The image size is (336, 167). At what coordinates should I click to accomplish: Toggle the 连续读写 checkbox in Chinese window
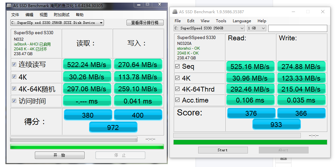click(x=14, y=64)
